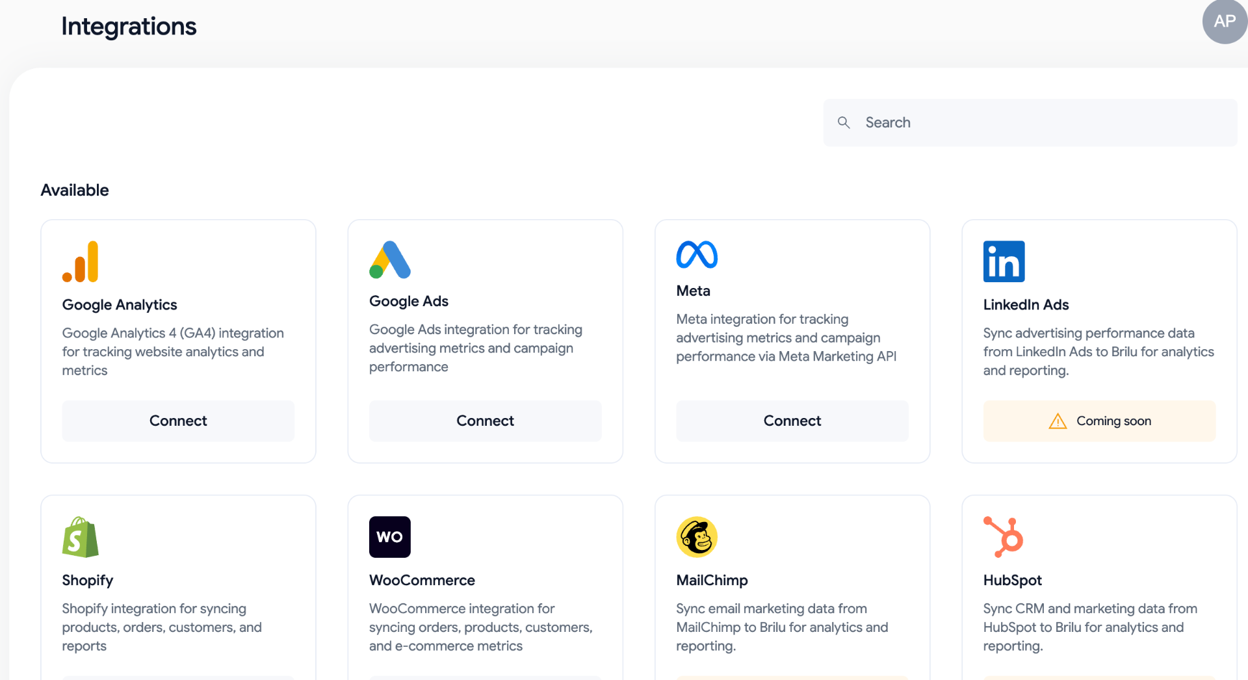The height and width of the screenshot is (680, 1248).
Task: Click the MailChimp monkey logo icon
Action: (x=697, y=537)
